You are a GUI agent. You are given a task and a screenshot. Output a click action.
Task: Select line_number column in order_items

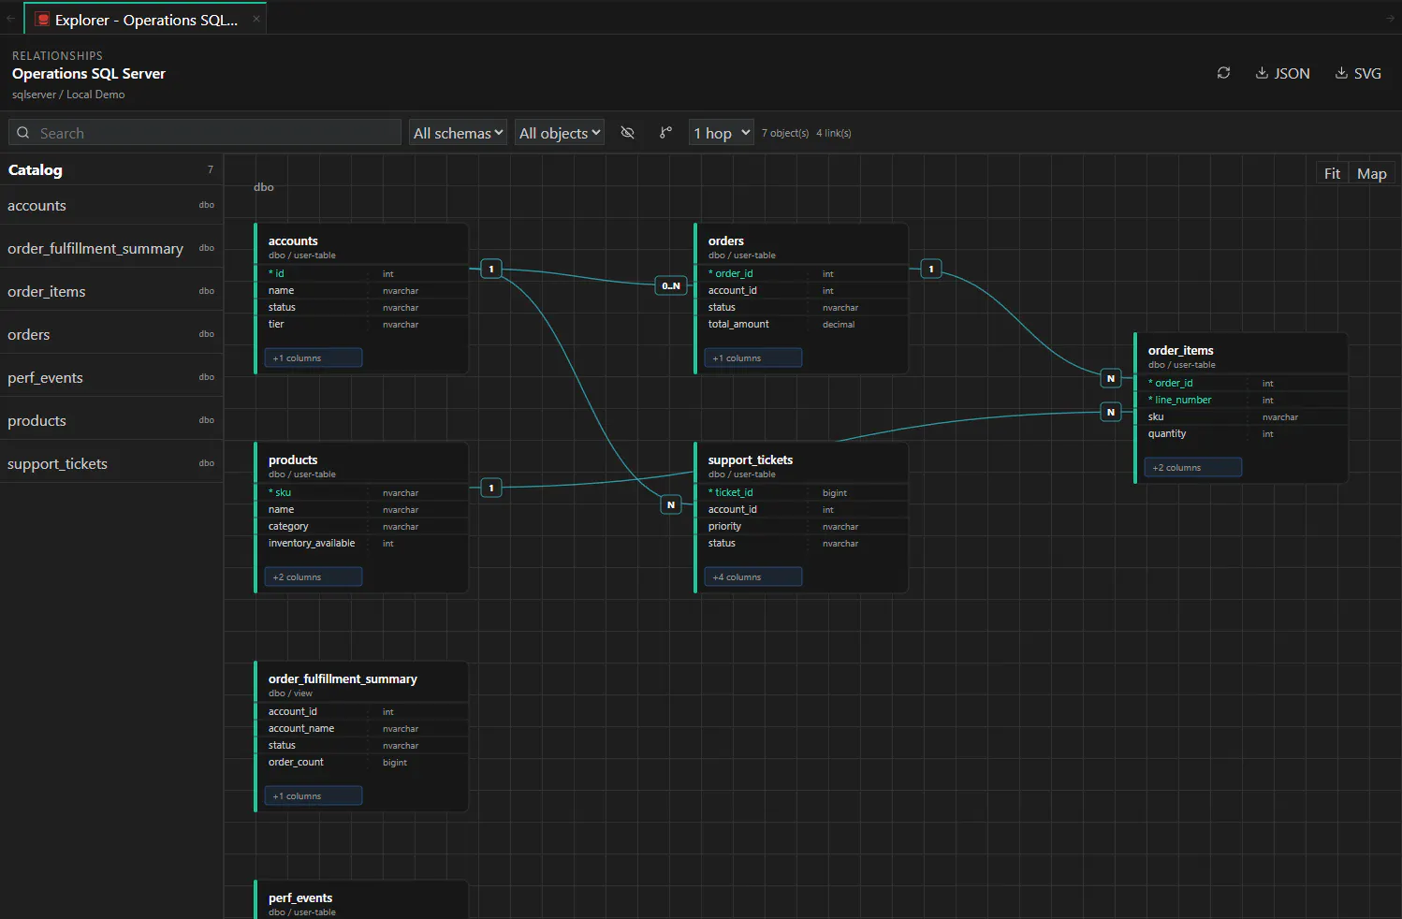pos(1242,400)
